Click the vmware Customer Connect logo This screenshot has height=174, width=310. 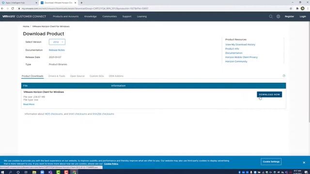[24, 16]
